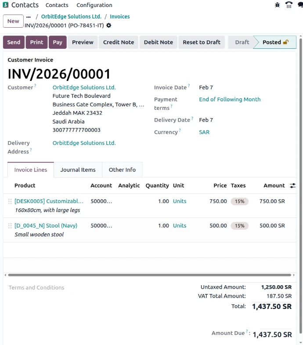Open OrbitEdge Solutions Ltd. customer link
The height and width of the screenshot is (345, 303).
pos(84,87)
